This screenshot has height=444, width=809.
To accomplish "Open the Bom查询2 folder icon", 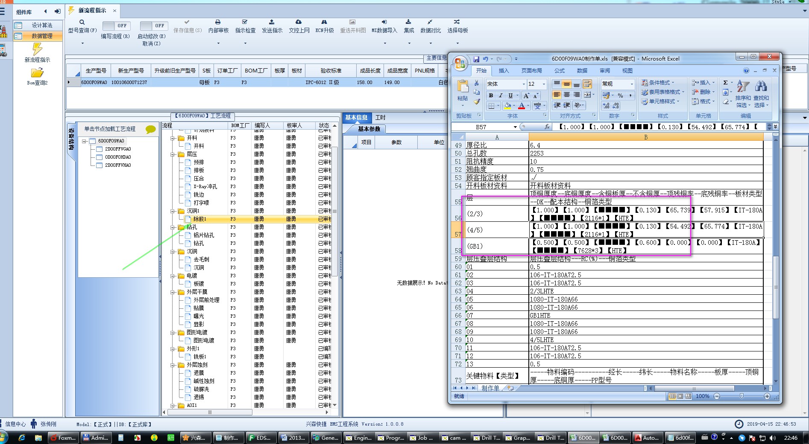I will 37,73.
